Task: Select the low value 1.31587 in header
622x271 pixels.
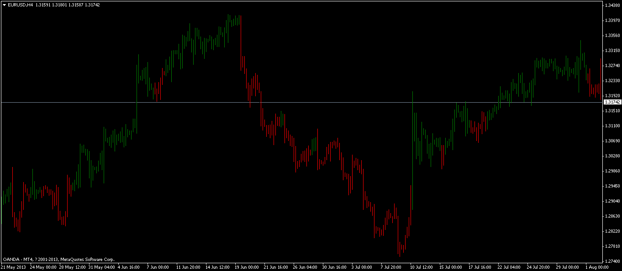Action: pyautogui.click(x=76, y=5)
